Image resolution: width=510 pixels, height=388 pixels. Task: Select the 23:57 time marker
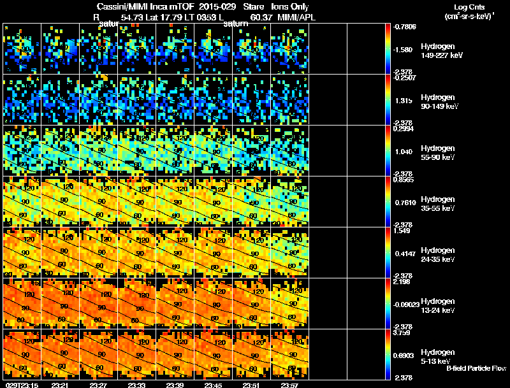[290, 384]
